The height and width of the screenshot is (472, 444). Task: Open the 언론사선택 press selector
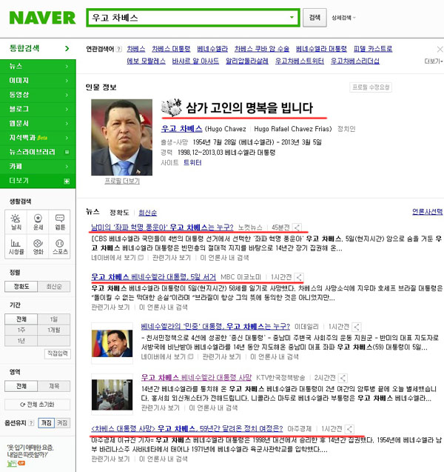pyautogui.click(x=428, y=212)
